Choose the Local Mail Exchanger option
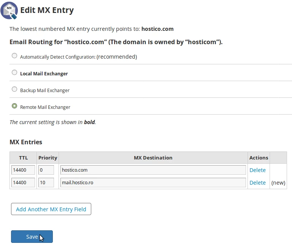The image size is (292, 252). pyautogui.click(x=14, y=72)
